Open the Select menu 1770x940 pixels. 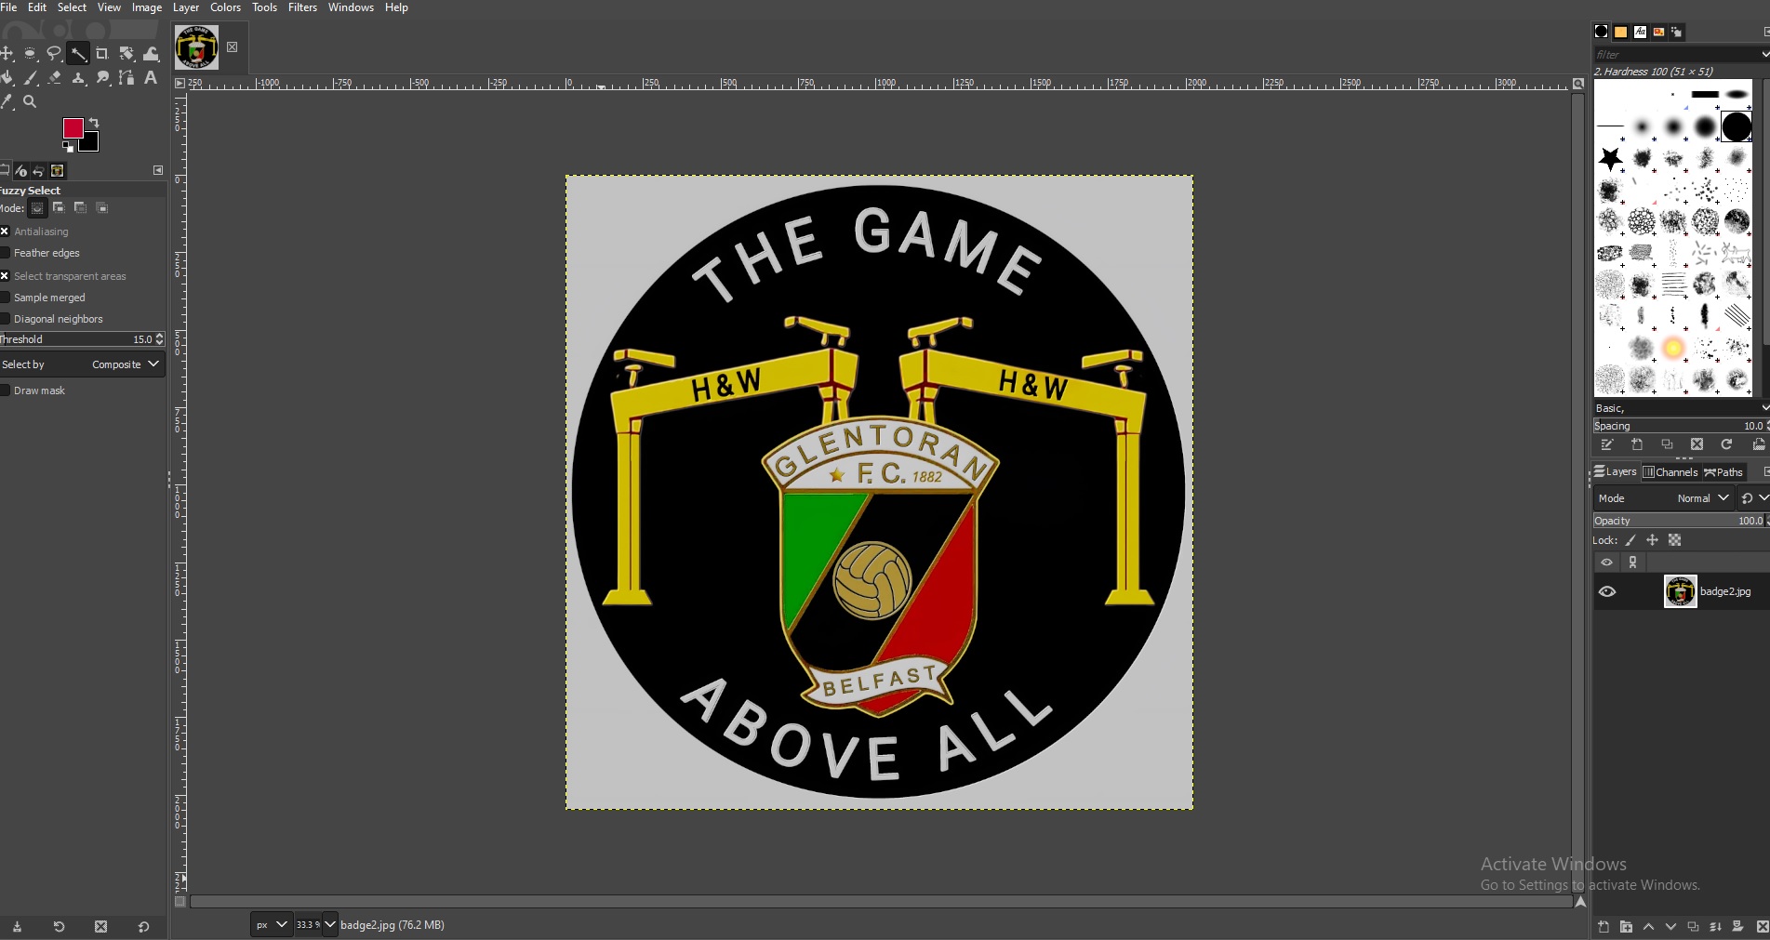(72, 7)
